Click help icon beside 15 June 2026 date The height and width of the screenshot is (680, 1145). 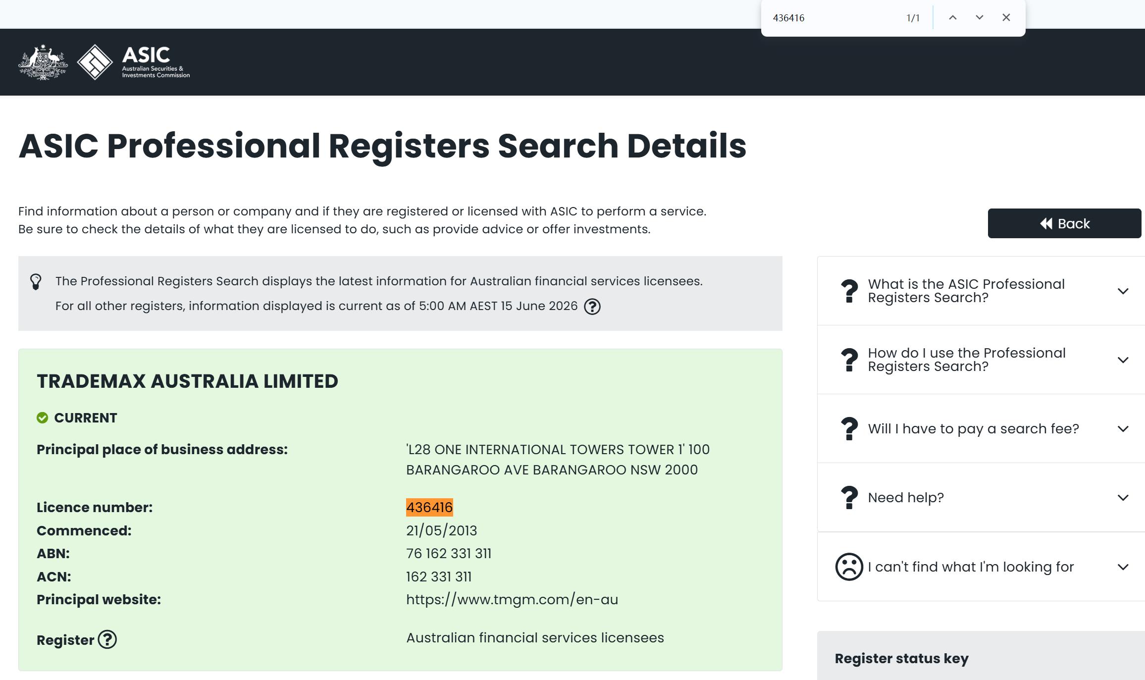pos(592,307)
